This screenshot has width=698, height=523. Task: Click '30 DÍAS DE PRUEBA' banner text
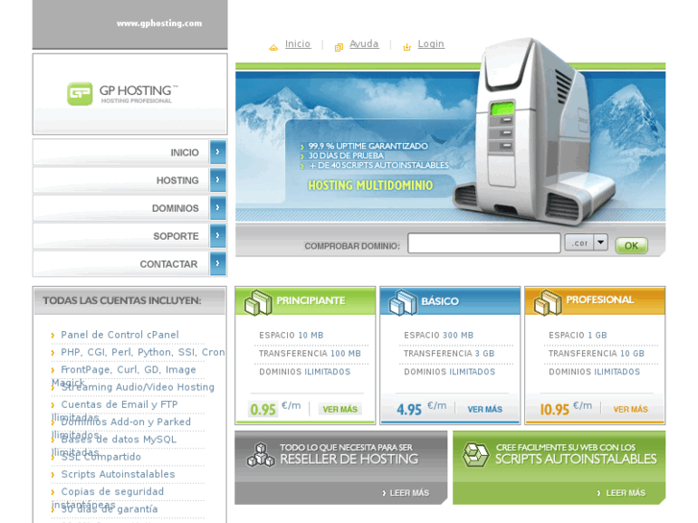(x=346, y=155)
